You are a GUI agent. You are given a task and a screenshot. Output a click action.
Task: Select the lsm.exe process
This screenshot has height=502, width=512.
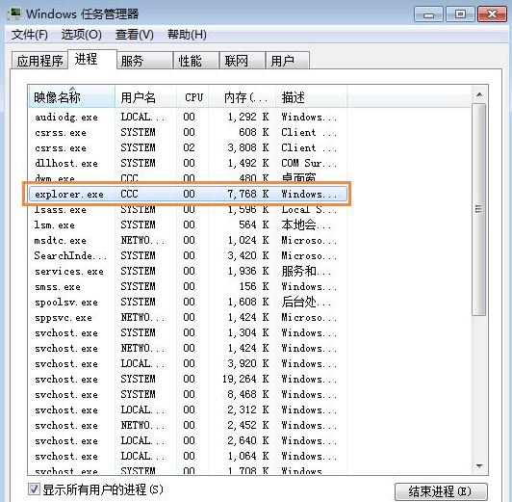pos(188,225)
